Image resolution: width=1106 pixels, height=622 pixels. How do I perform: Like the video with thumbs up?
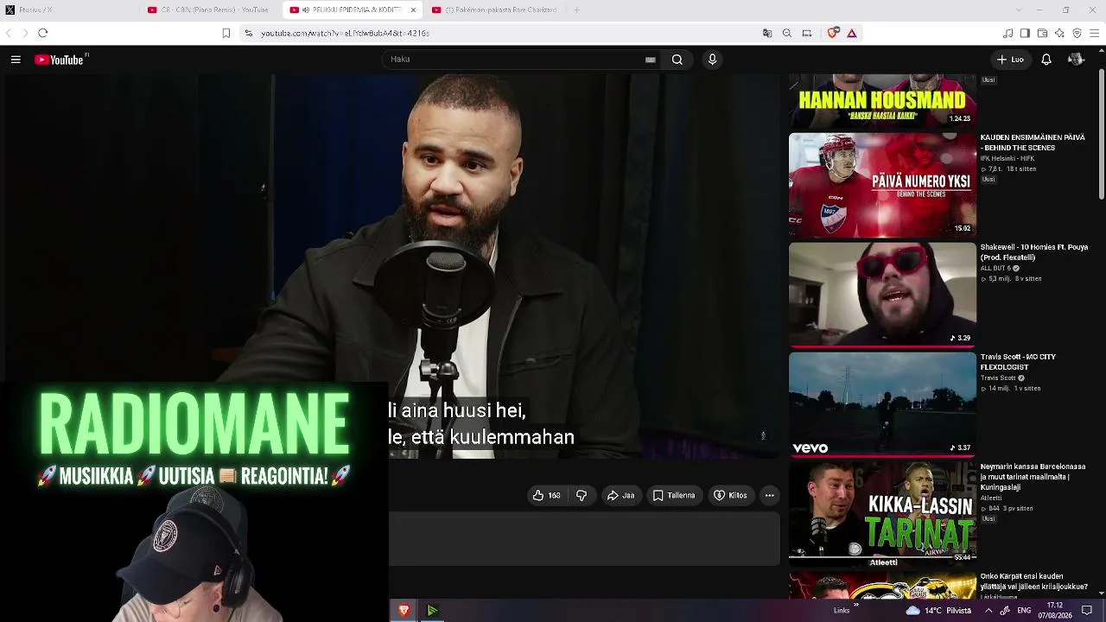(546, 495)
